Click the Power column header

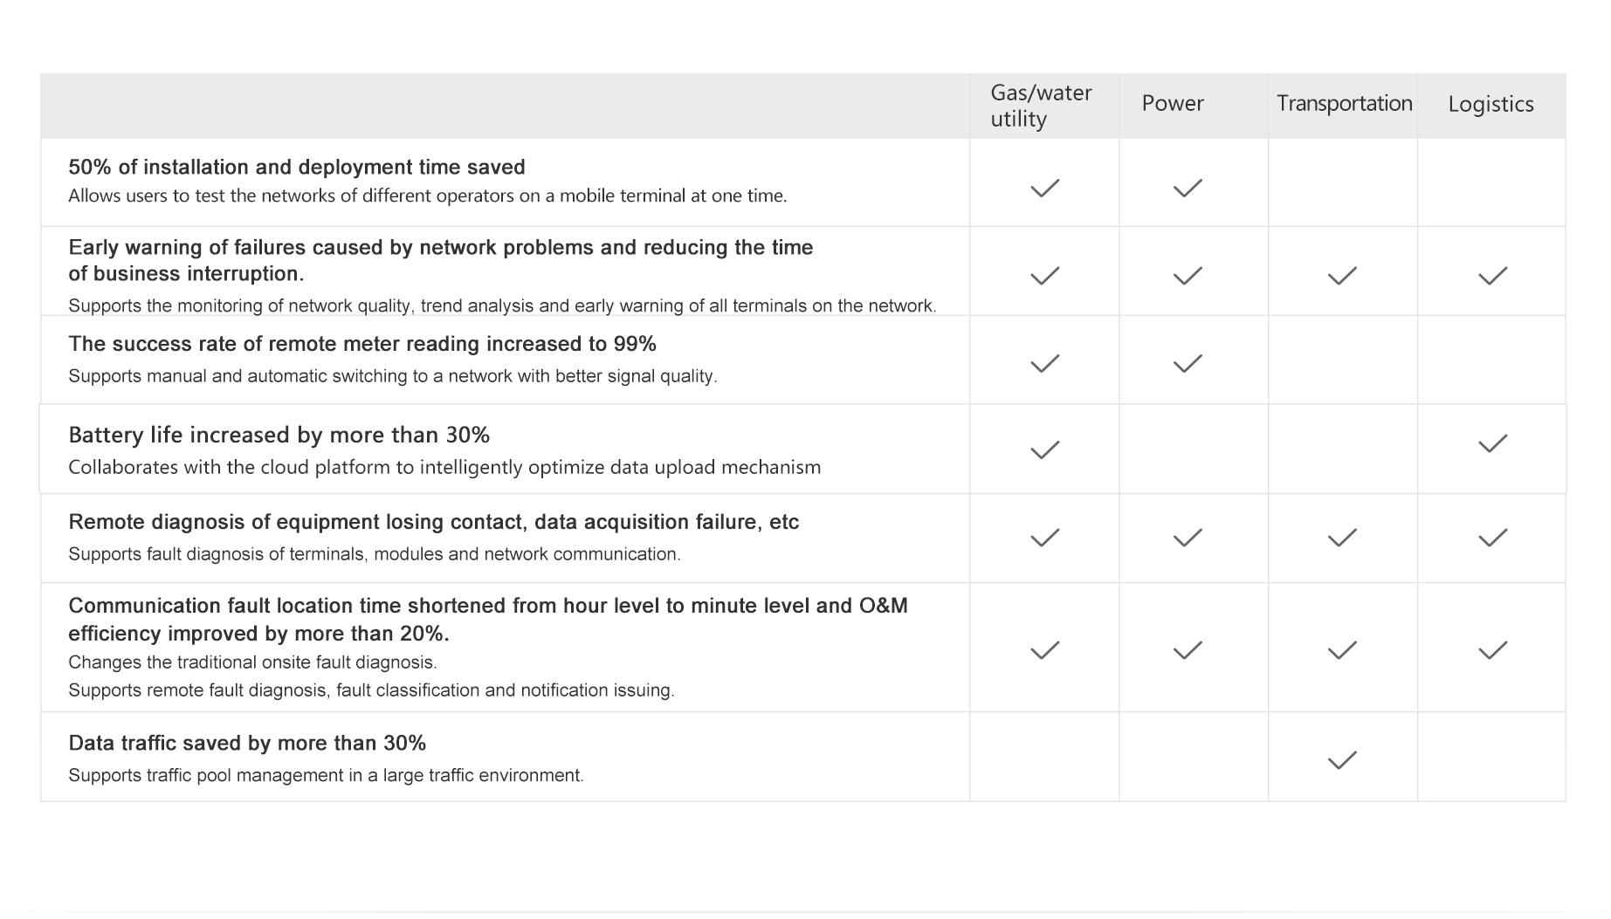(1173, 104)
